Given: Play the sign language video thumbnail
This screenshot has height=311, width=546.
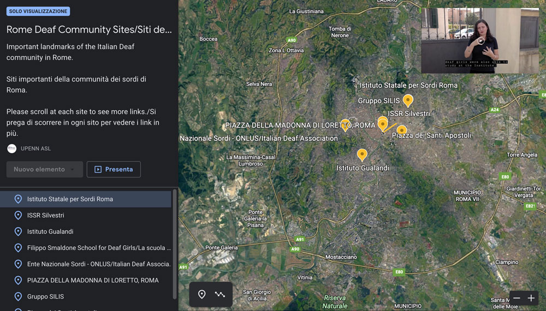Looking at the screenshot, I should point(480,41).
